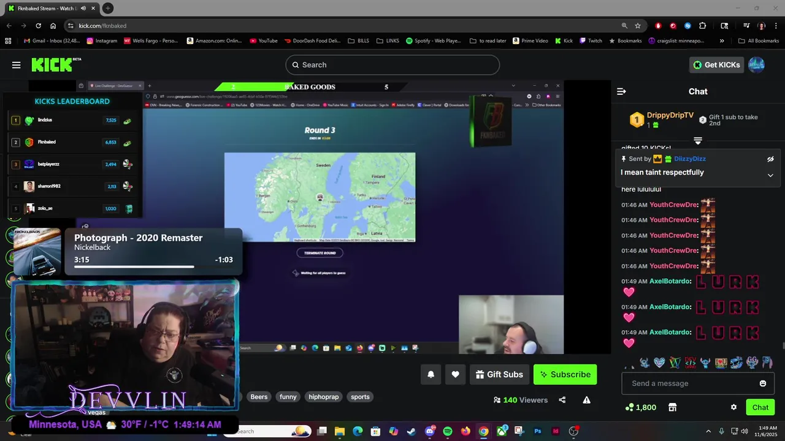Show more bookmarks overflow chevron

pos(722,41)
